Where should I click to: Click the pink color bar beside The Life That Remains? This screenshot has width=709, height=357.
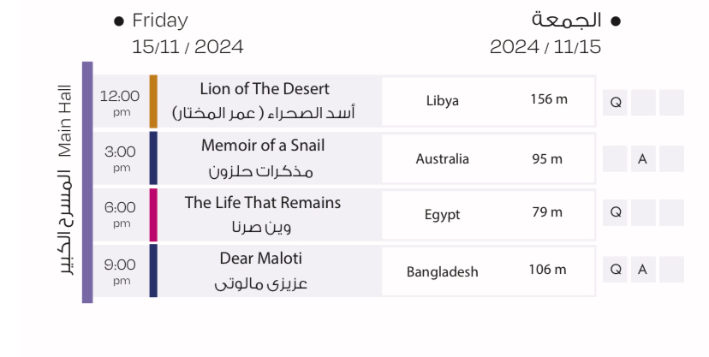tap(153, 215)
